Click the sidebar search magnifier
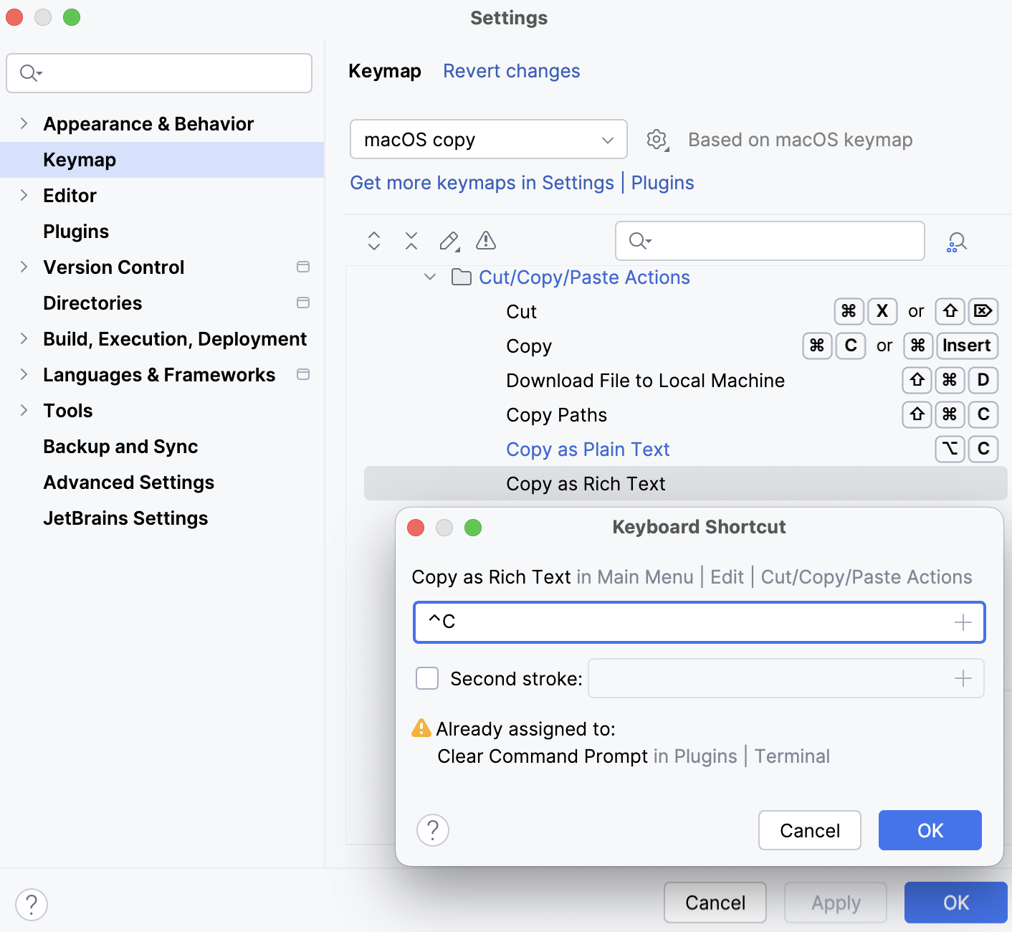The height and width of the screenshot is (932, 1012). (x=29, y=72)
